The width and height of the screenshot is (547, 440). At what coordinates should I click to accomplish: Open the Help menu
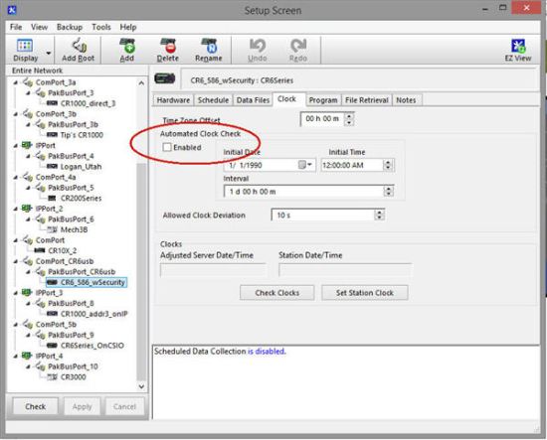128,27
